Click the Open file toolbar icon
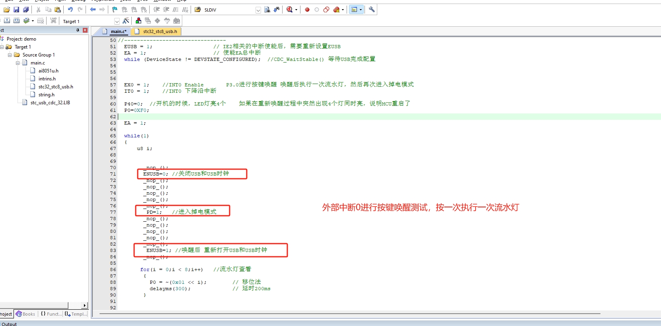661x326 pixels. (7, 10)
